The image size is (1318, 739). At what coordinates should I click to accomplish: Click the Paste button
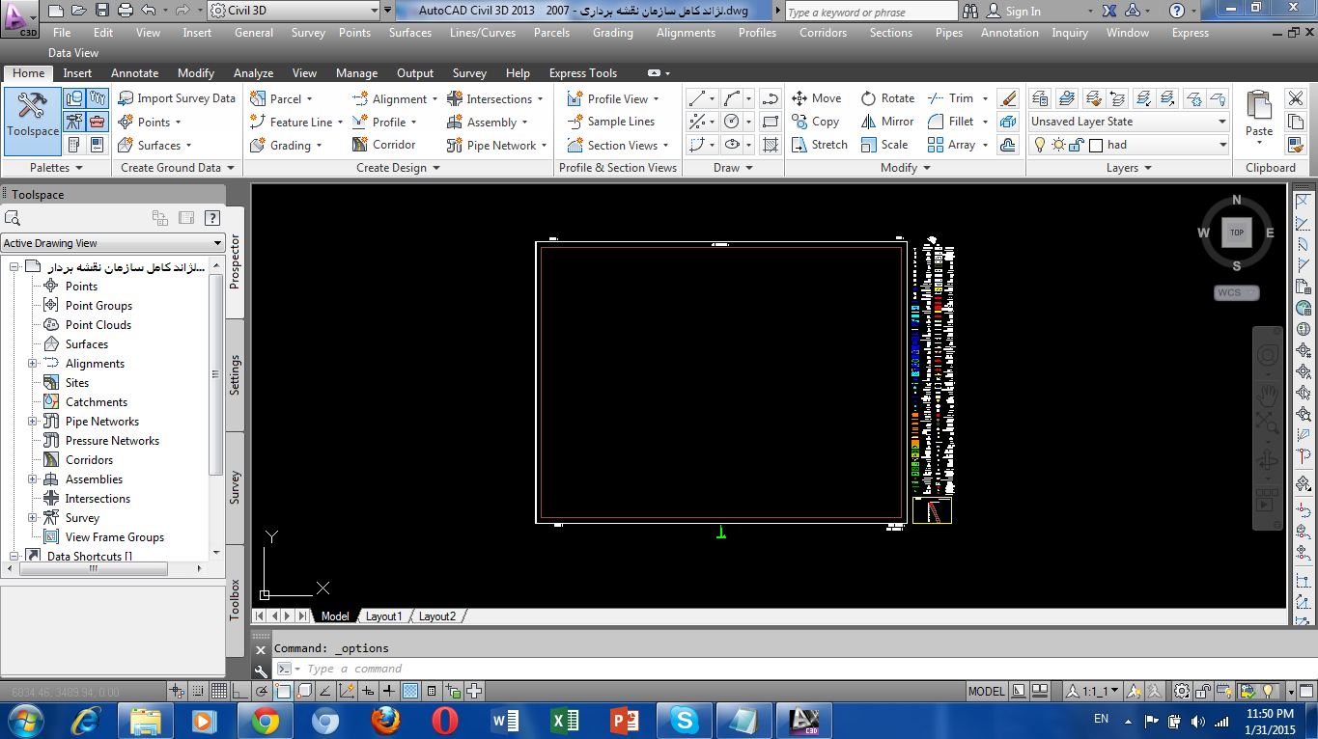(x=1259, y=116)
